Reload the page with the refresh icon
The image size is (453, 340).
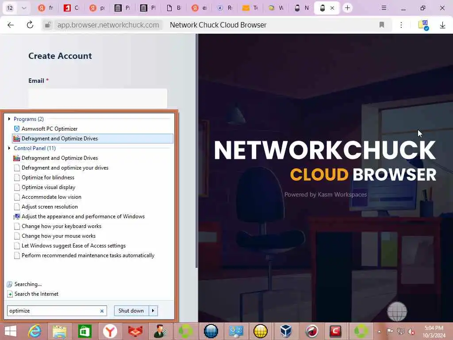coord(30,25)
